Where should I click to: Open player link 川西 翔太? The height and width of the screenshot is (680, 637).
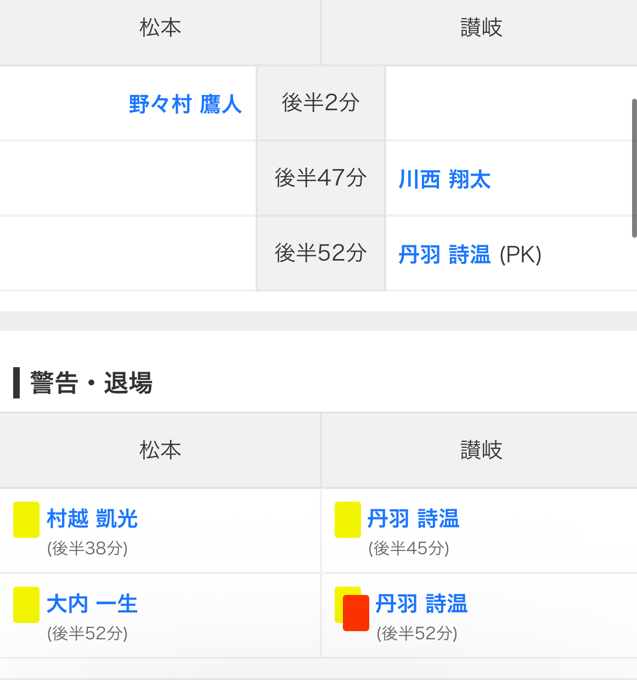pos(444,179)
